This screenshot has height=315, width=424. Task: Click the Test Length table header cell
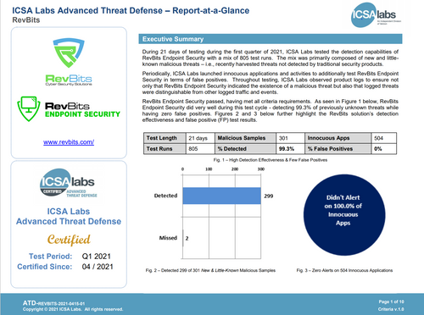point(165,138)
